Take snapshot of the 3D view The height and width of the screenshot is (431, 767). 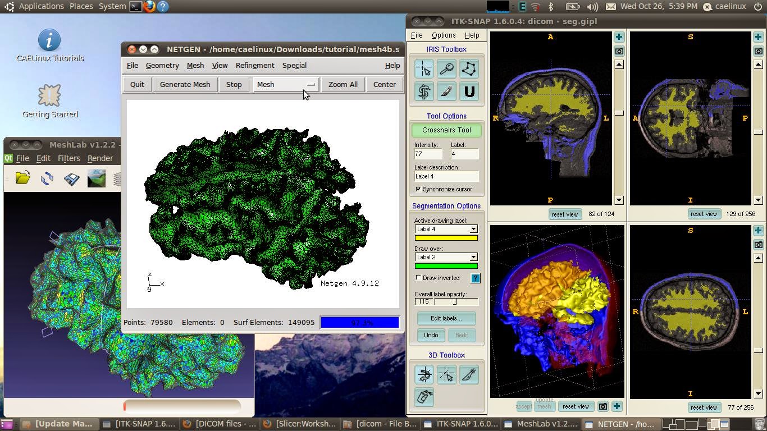pos(602,406)
